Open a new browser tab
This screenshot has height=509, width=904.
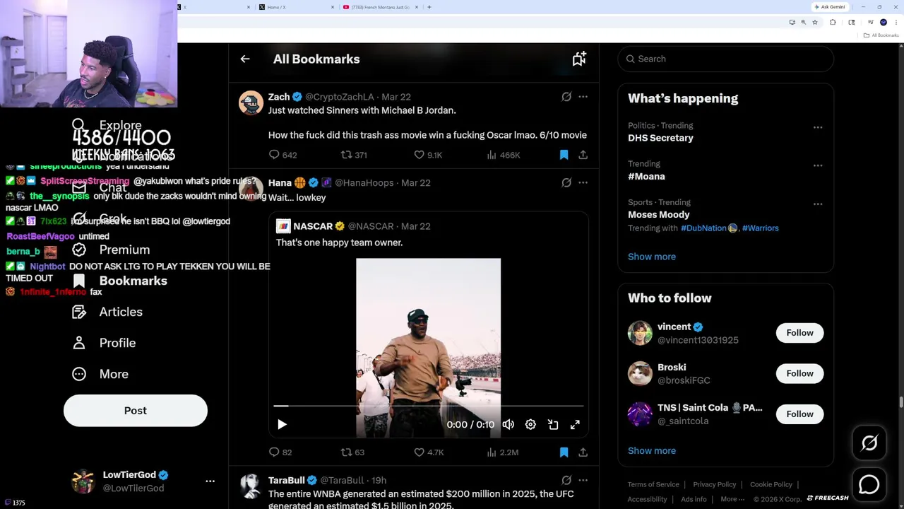(x=429, y=7)
